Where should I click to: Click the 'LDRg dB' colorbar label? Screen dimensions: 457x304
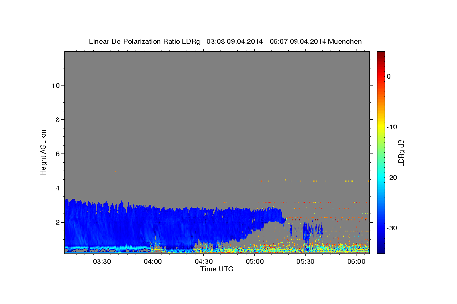coord(401,153)
